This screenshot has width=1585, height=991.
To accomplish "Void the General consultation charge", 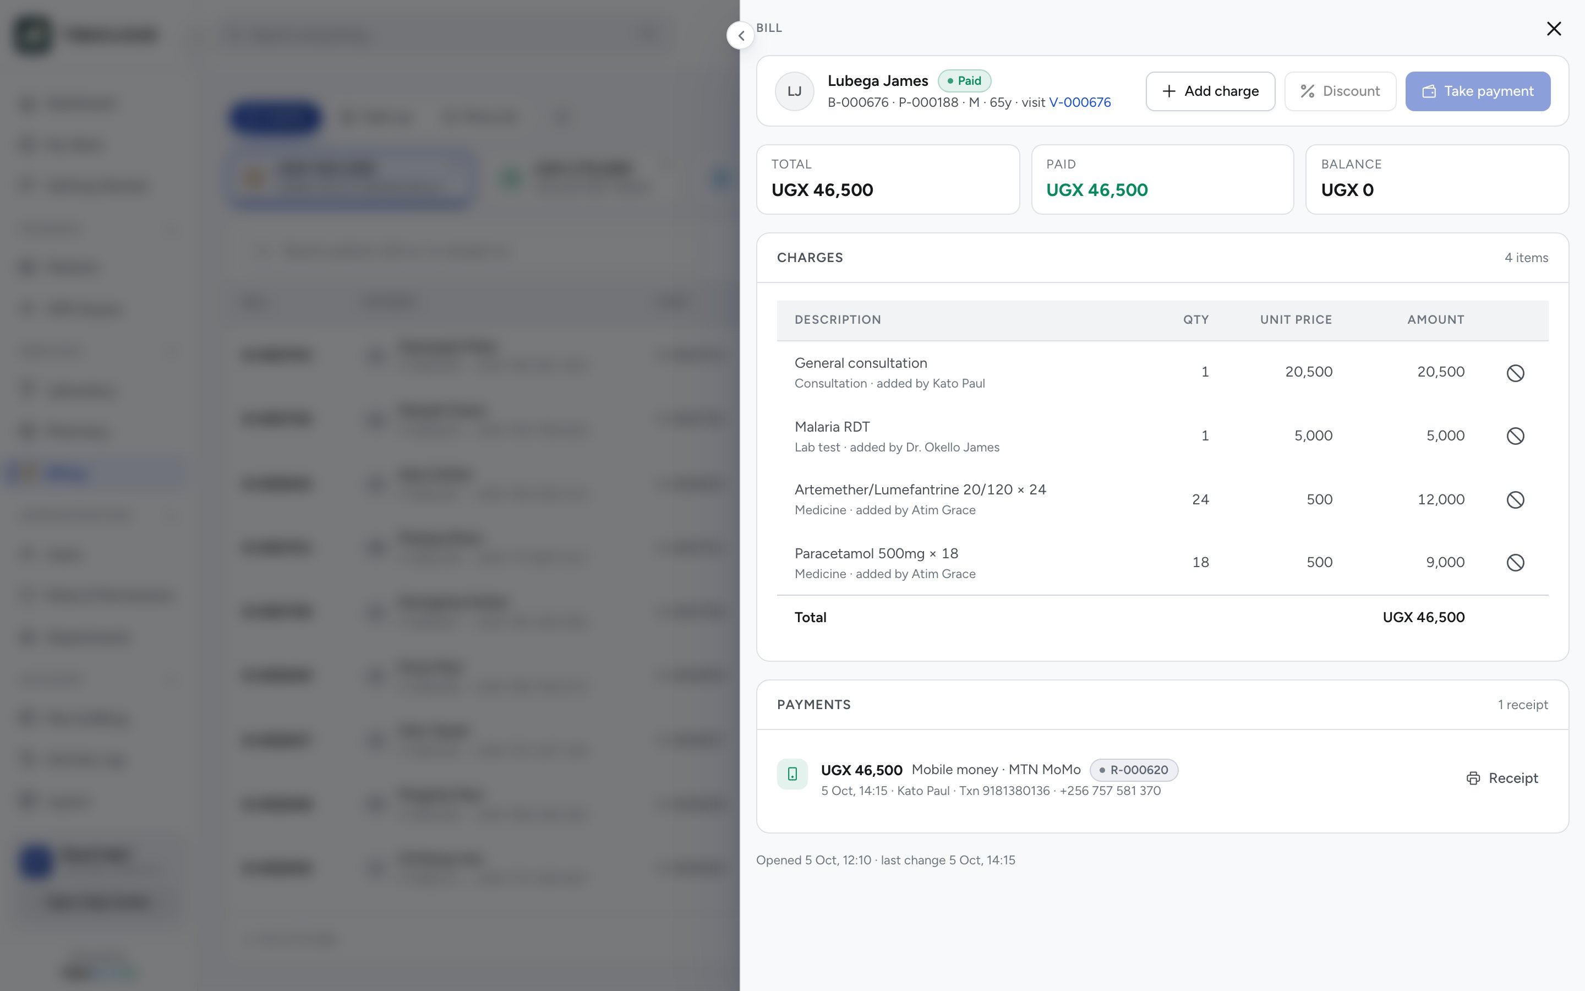I will 1515,373.
